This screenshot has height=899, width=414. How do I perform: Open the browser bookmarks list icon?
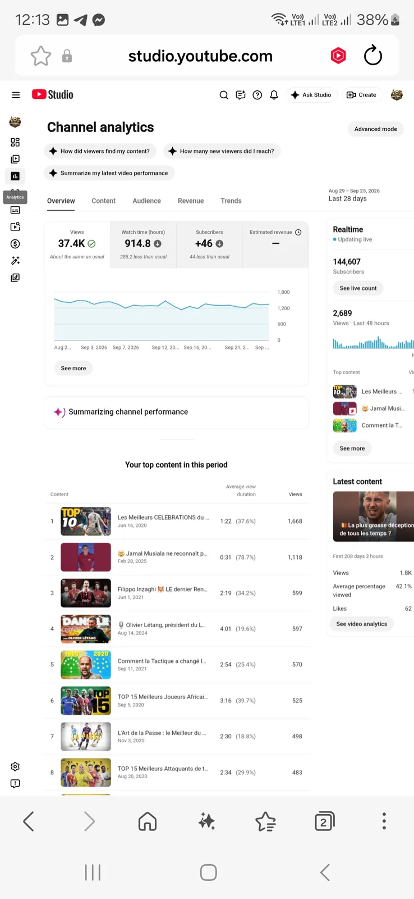pyautogui.click(x=265, y=821)
